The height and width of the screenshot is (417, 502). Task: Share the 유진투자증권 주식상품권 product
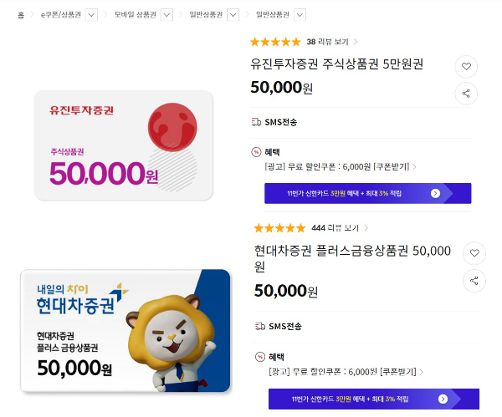pyautogui.click(x=467, y=94)
